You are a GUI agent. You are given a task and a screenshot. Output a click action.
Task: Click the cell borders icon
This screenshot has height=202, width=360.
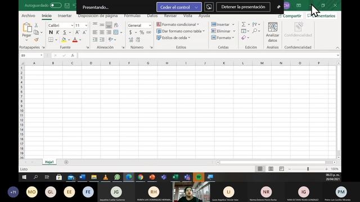[x=51, y=40]
